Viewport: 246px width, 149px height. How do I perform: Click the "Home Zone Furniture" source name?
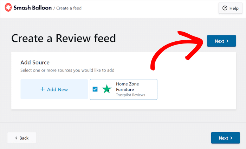(x=127, y=87)
